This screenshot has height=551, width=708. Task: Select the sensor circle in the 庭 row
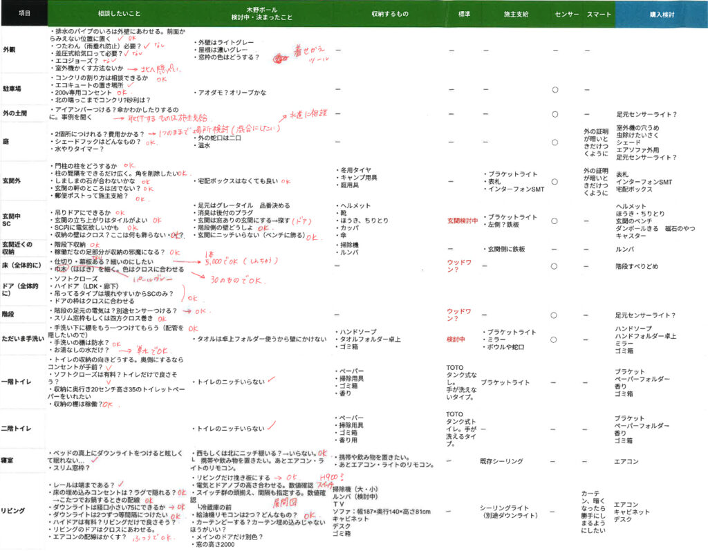pos(555,143)
